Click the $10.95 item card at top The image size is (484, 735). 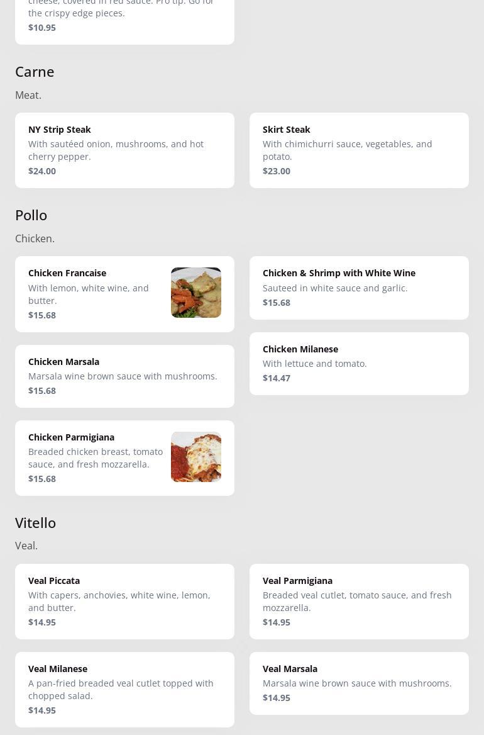[124, 22]
